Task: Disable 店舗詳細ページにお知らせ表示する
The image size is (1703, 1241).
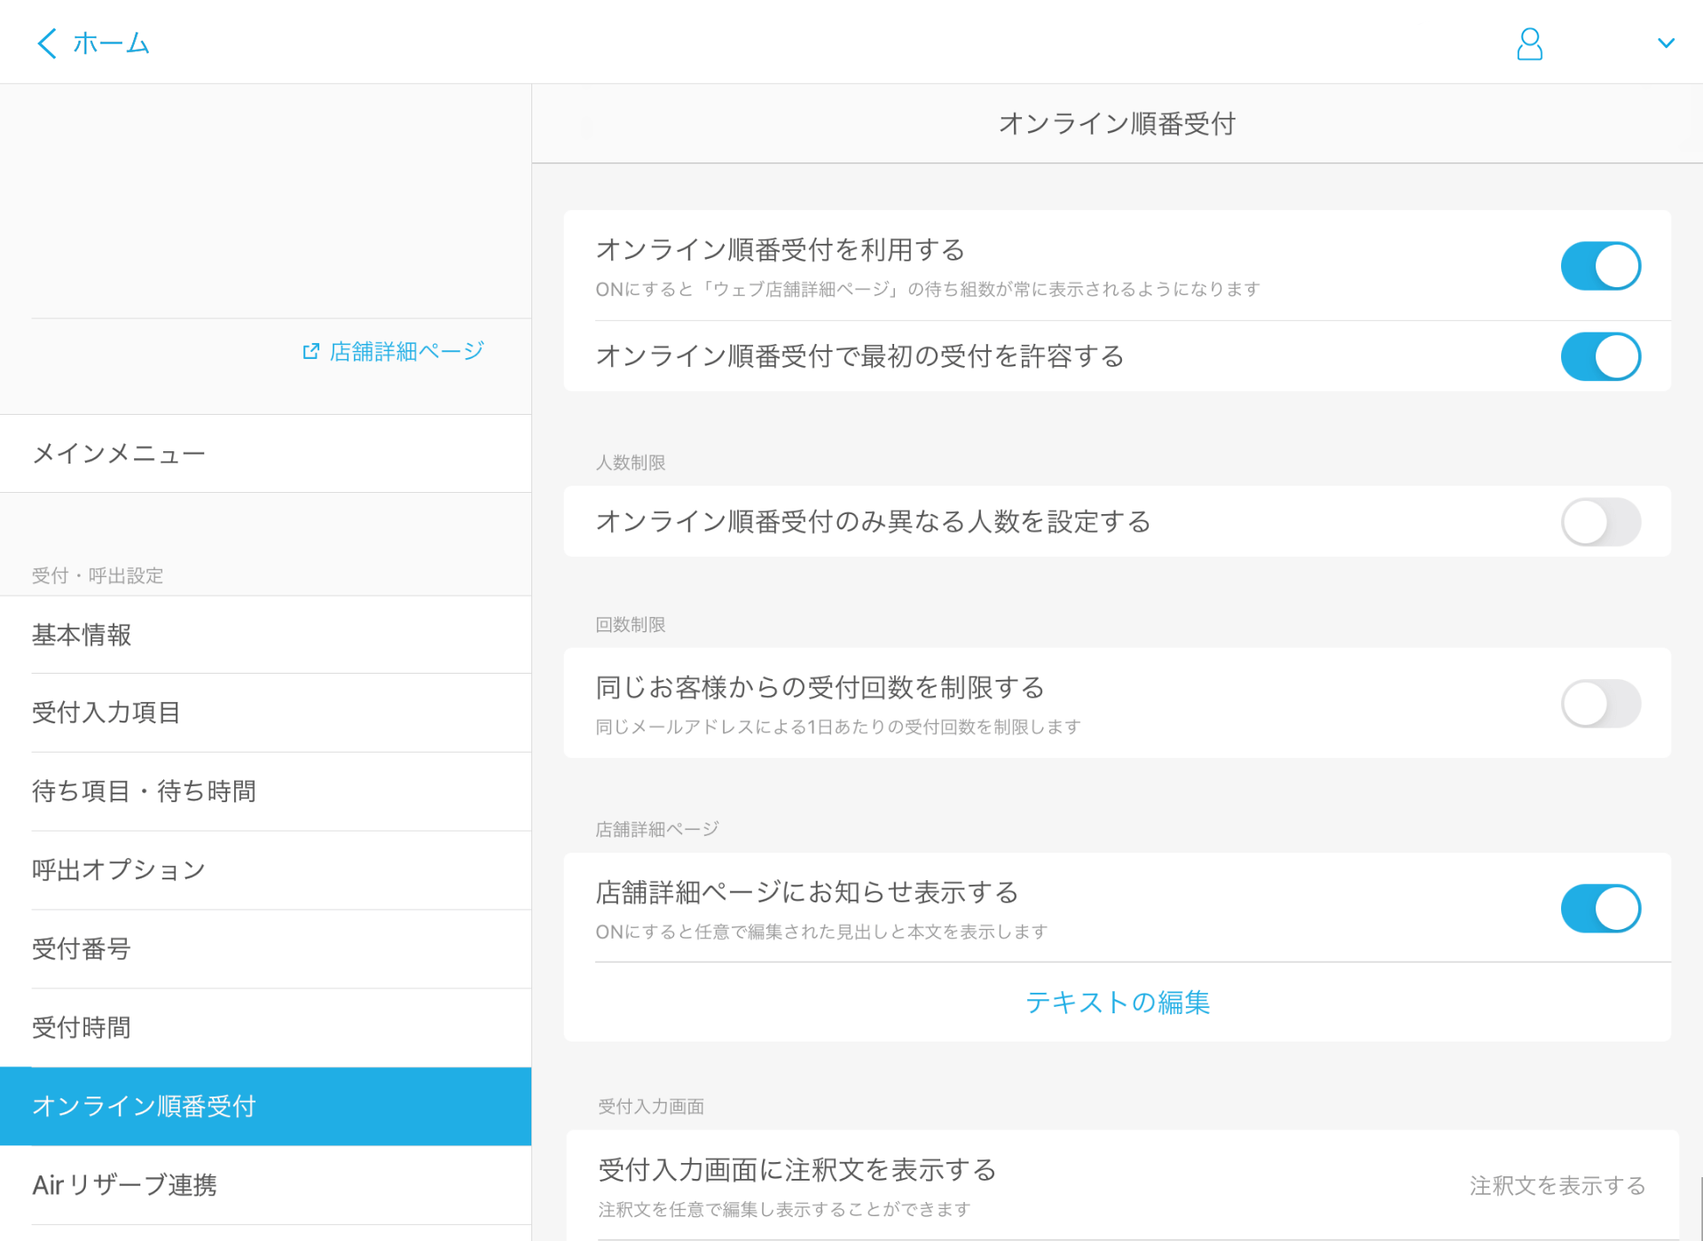Action: coord(1600,908)
